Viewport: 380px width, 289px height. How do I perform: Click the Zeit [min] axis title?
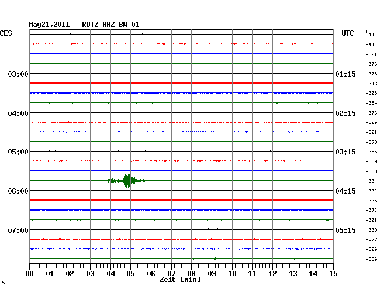click(x=180, y=280)
